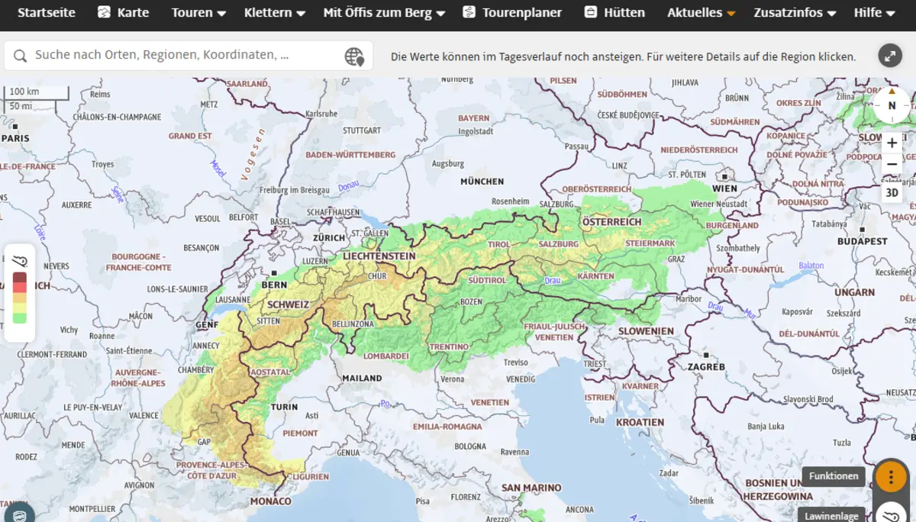Click the north compass icon
The height and width of the screenshot is (522, 916).
pyautogui.click(x=892, y=105)
